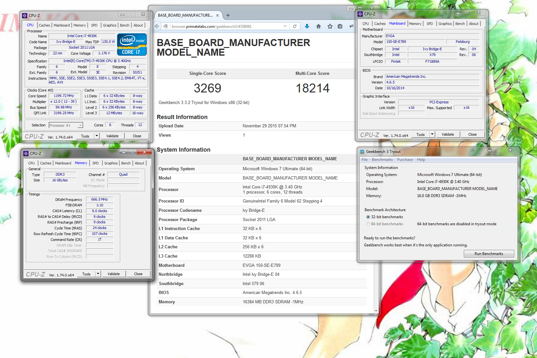Click the browser address bar URL
The image size is (537, 358).
(x=212, y=26)
